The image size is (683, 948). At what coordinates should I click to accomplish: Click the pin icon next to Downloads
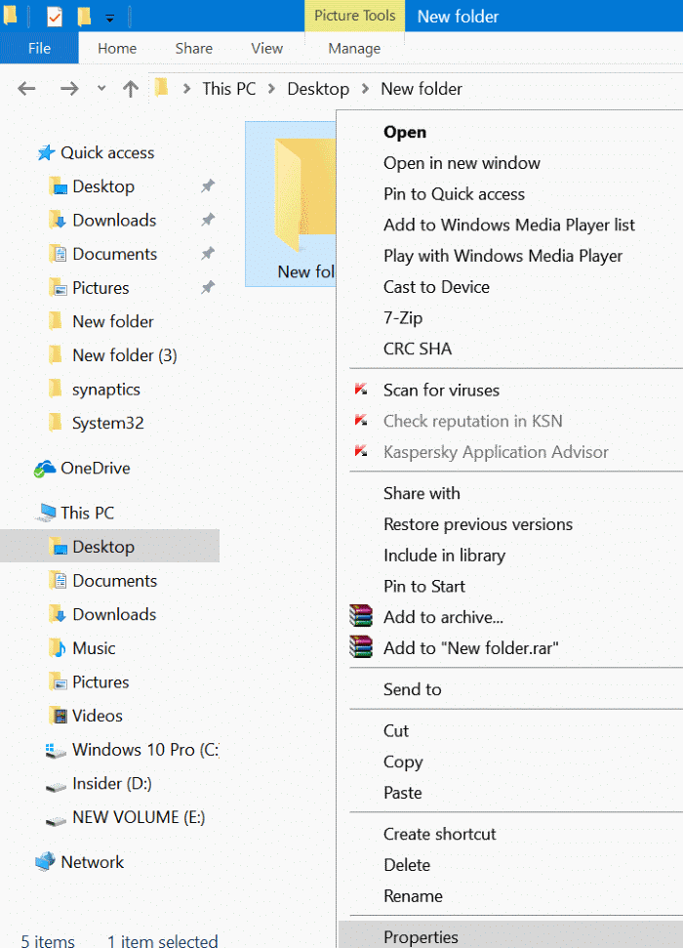(208, 220)
